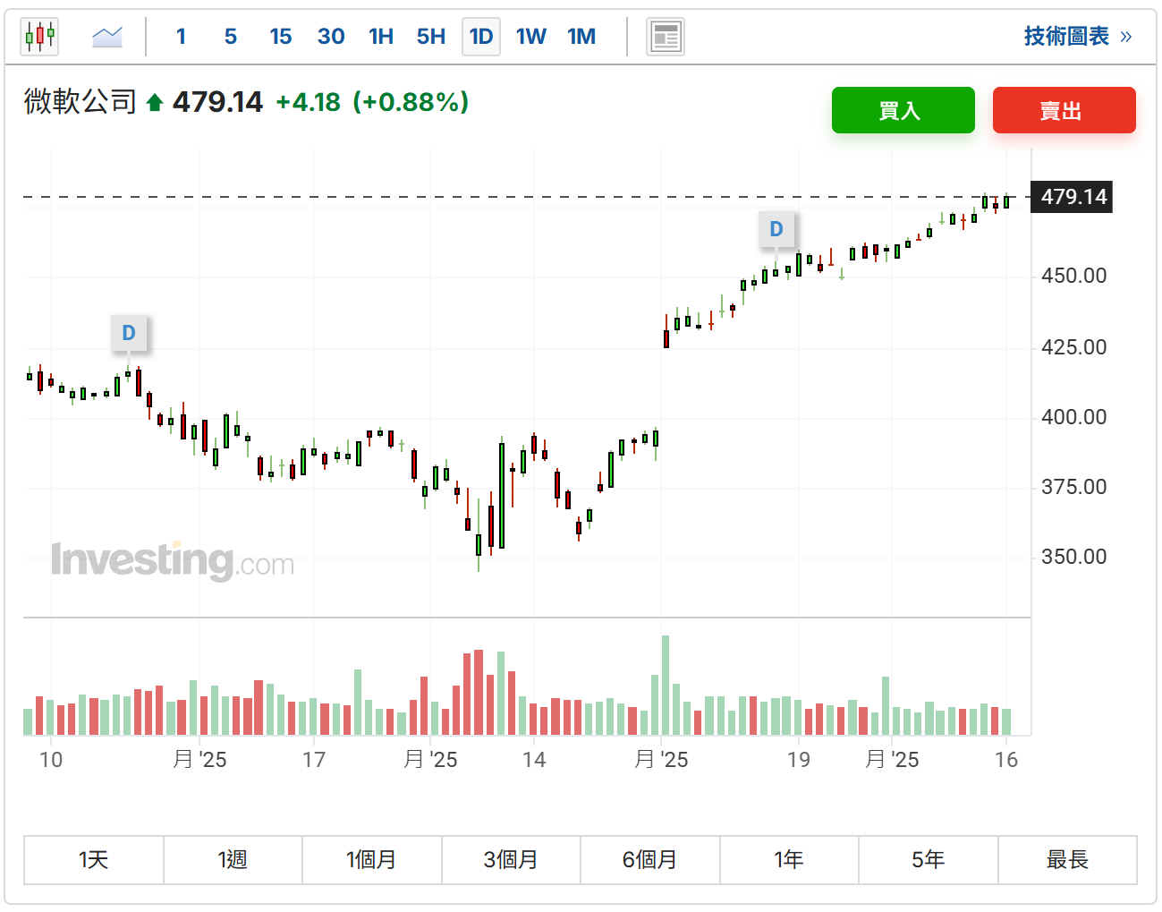The height and width of the screenshot is (912, 1162).
Task: Click the 425.00 axis label
Action: [x=1073, y=347]
